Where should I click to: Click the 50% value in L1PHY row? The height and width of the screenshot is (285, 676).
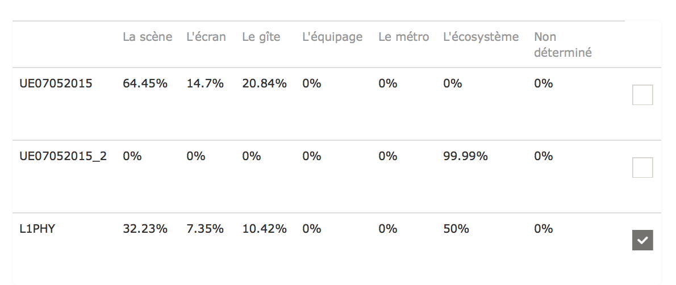pyautogui.click(x=456, y=229)
